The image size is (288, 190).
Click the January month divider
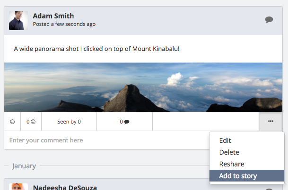point(24,166)
